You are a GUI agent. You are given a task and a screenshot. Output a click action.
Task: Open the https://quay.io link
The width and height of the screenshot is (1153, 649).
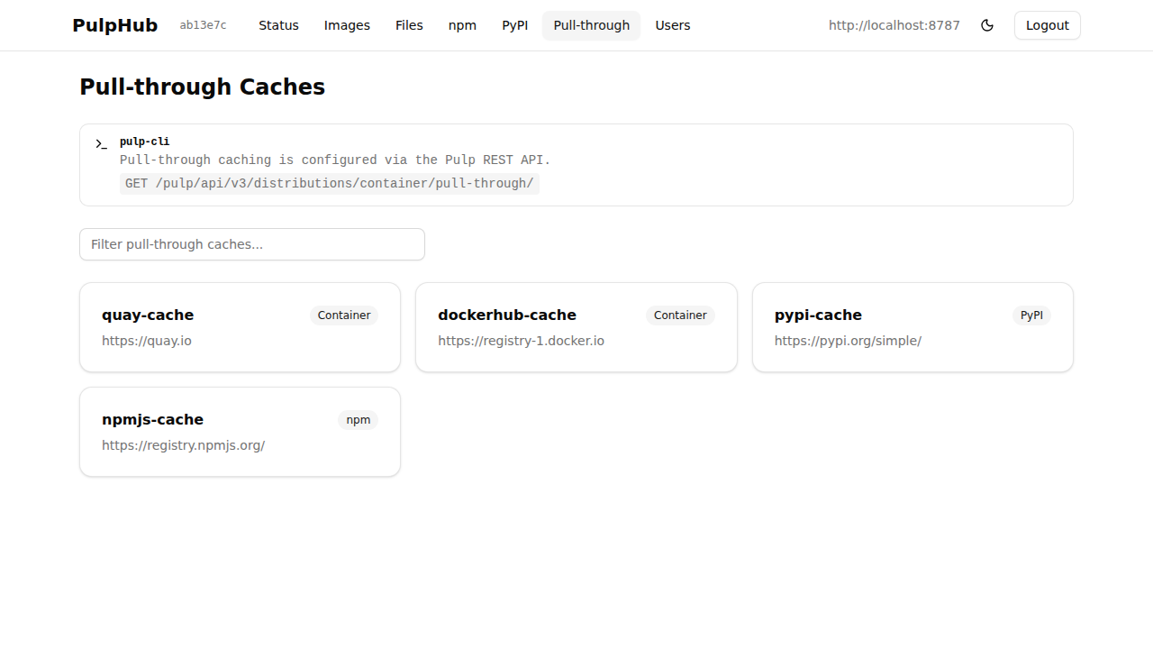(146, 341)
